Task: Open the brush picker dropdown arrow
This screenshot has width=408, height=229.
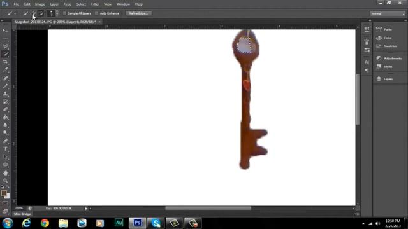Action: tap(57, 13)
